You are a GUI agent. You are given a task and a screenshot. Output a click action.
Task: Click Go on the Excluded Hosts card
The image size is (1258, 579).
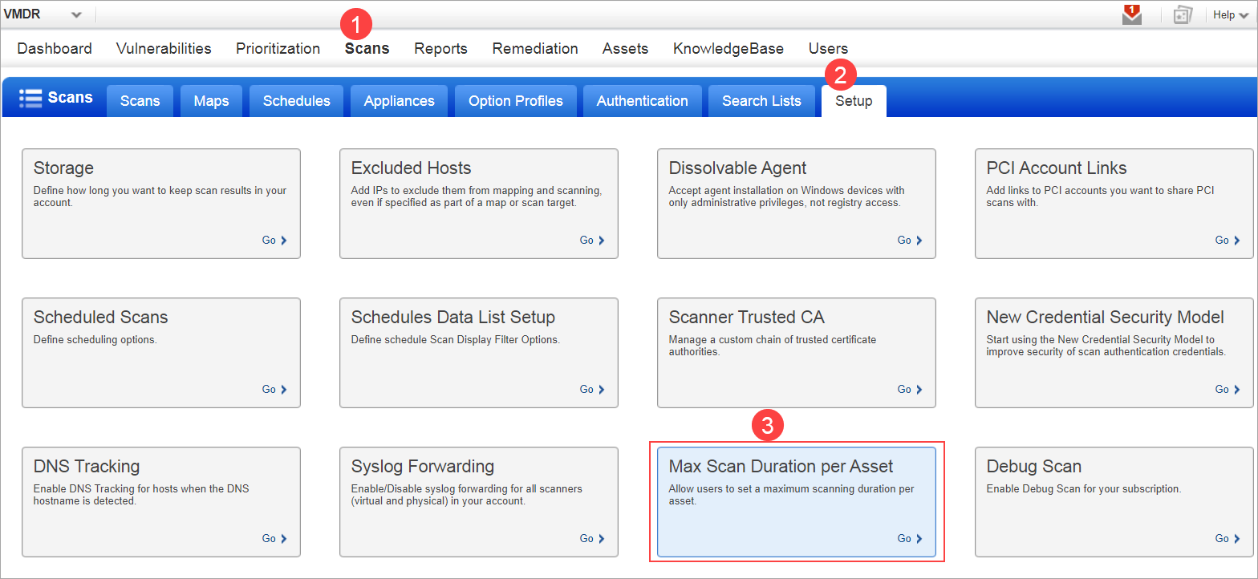pyautogui.click(x=592, y=240)
